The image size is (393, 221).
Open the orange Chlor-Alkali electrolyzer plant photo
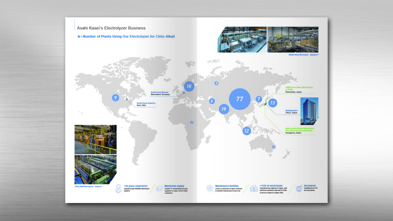pos(95,139)
